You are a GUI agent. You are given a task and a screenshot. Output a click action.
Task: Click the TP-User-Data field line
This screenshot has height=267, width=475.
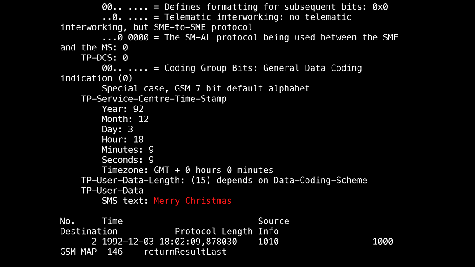coord(112,191)
